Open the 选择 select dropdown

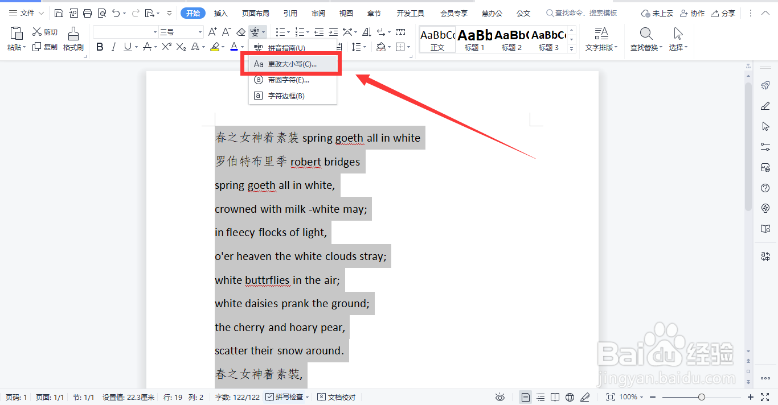[x=678, y=48]
